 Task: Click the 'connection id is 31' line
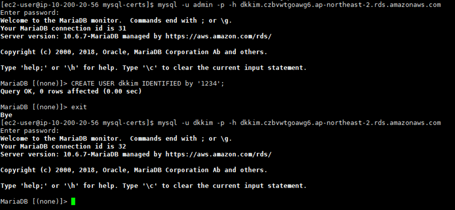63,28
